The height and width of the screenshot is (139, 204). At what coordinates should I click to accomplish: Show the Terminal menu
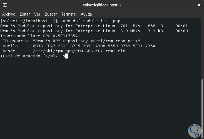69,14
